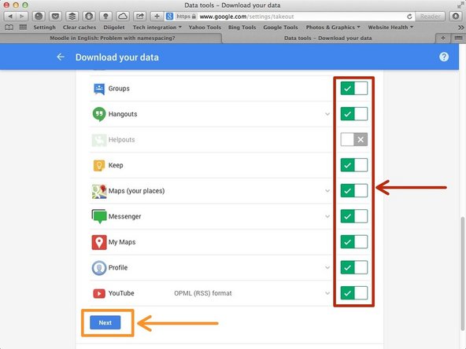Image resolution: width=466 pixels, height=349 pixels.
Task: Toggle off Profile data export
Action: click(x=353, y=267)
